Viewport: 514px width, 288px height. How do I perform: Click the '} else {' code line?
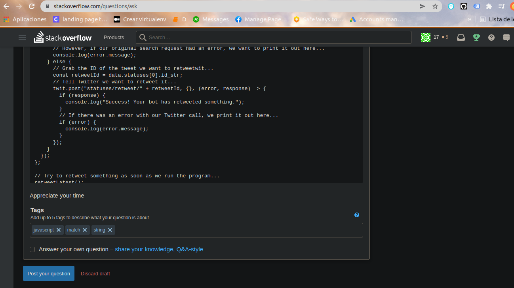pyautogui.click(x=59, y=62)
